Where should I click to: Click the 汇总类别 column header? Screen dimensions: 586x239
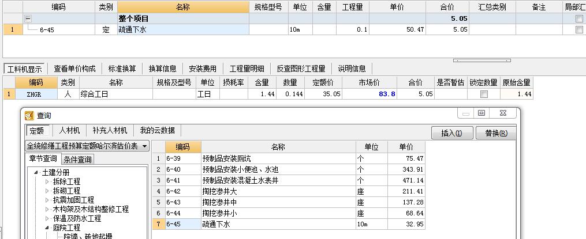[x=492, y=7]
